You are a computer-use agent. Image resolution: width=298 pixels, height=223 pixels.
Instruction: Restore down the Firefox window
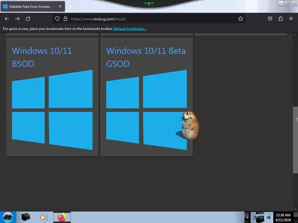pyautogui.click(x=288, y=3)
